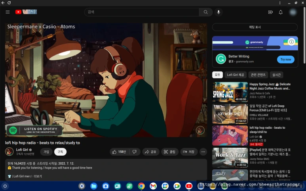Create a clip with 클립 button
Viewport: 306px width, 191px height.
click(170, 152)
